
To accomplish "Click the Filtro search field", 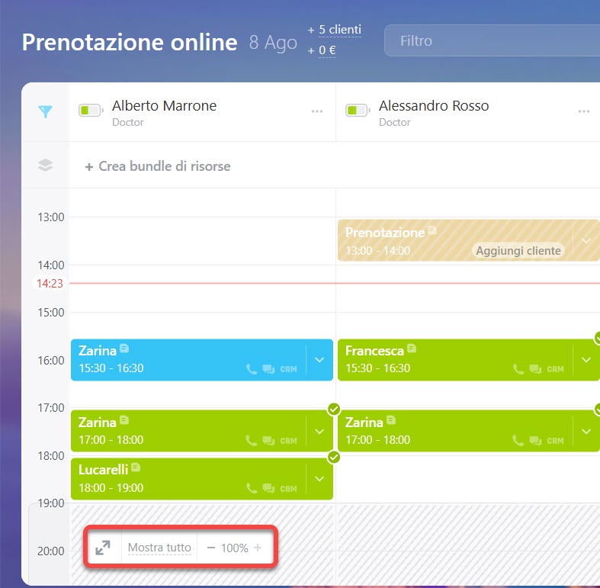I will [x=488, y=40].
